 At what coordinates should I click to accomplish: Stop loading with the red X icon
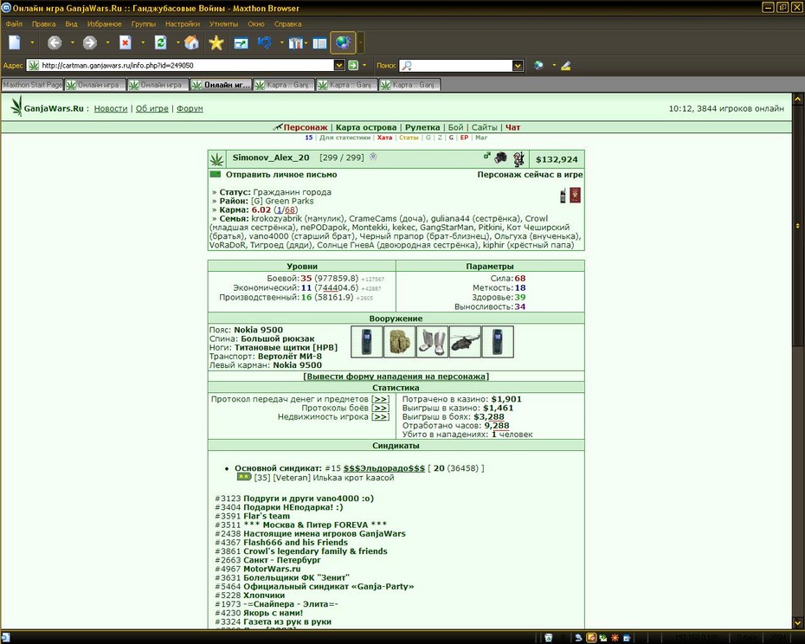(126, 42)
